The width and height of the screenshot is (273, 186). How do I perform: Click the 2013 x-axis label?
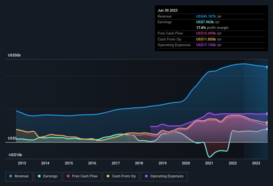(x=22, y=163)
